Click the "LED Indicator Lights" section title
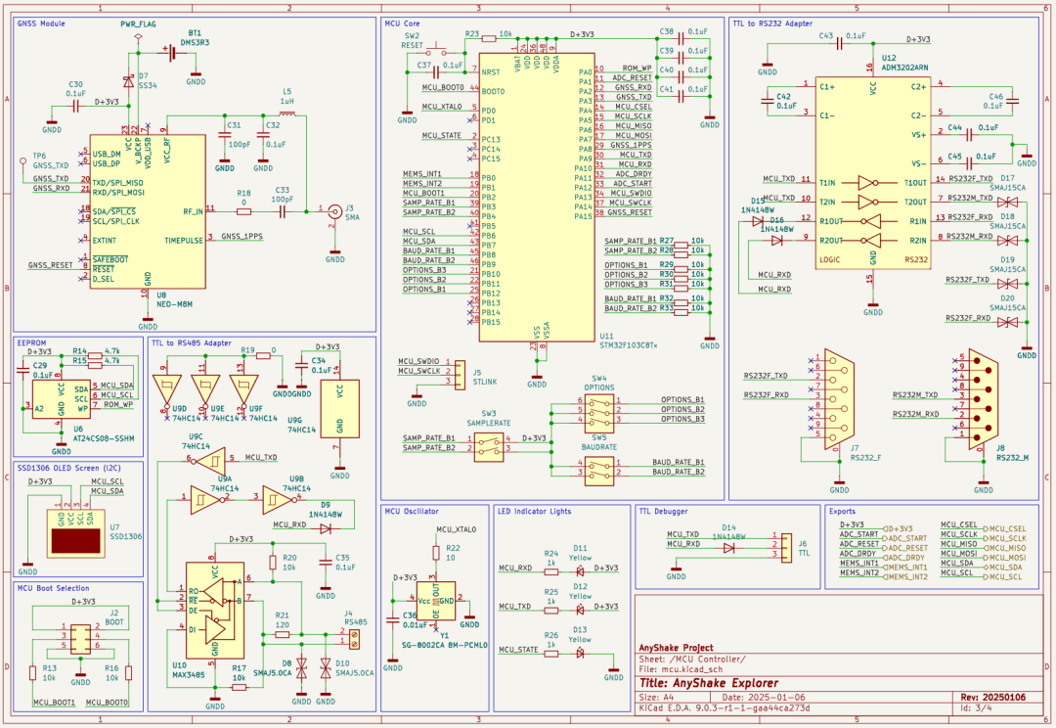The height and width of the screenshot is (728, 1056). pyautogui.click(x=534, y=512)
